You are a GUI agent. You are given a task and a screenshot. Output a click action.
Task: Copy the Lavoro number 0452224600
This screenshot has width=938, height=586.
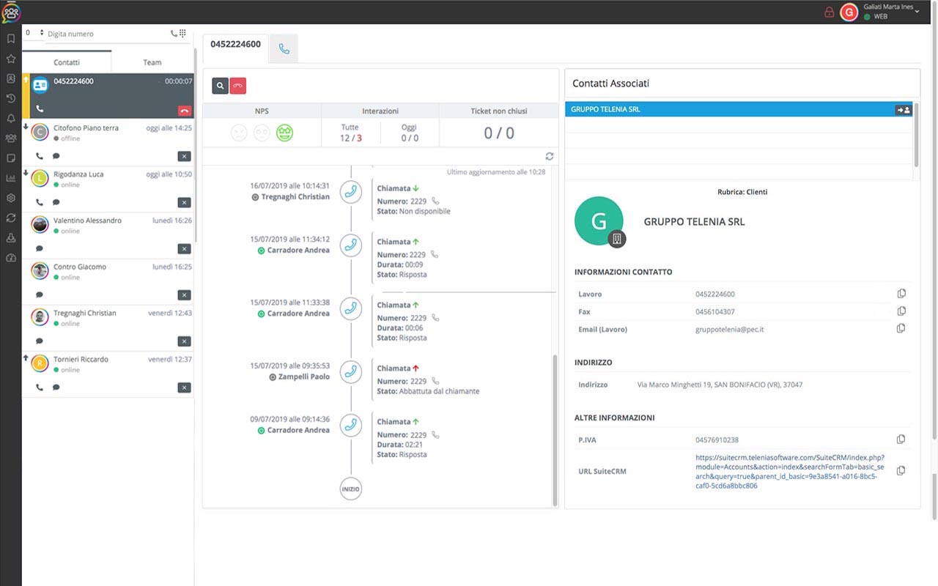click(x=901, y=294)
